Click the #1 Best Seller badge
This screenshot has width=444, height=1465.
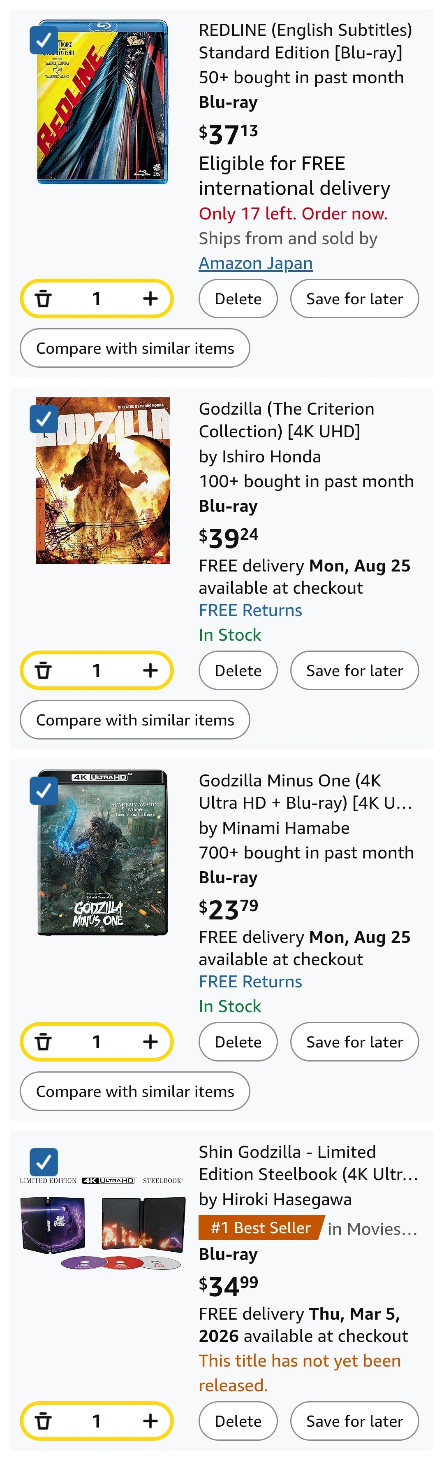(261, 1228)
